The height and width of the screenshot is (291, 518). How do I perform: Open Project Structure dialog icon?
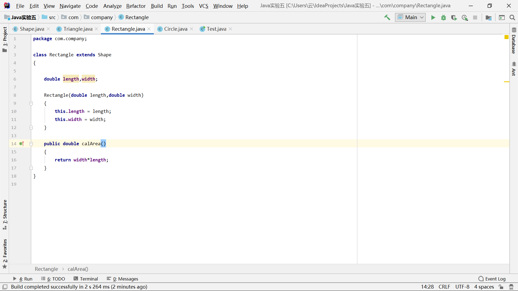(489, 18)
